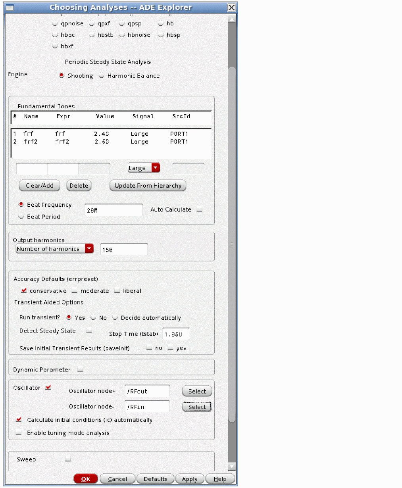Open the window menu icon in title bar
The height and width of the screenshot is (488, 402).
pyautogui.click(x=10, y=8)
